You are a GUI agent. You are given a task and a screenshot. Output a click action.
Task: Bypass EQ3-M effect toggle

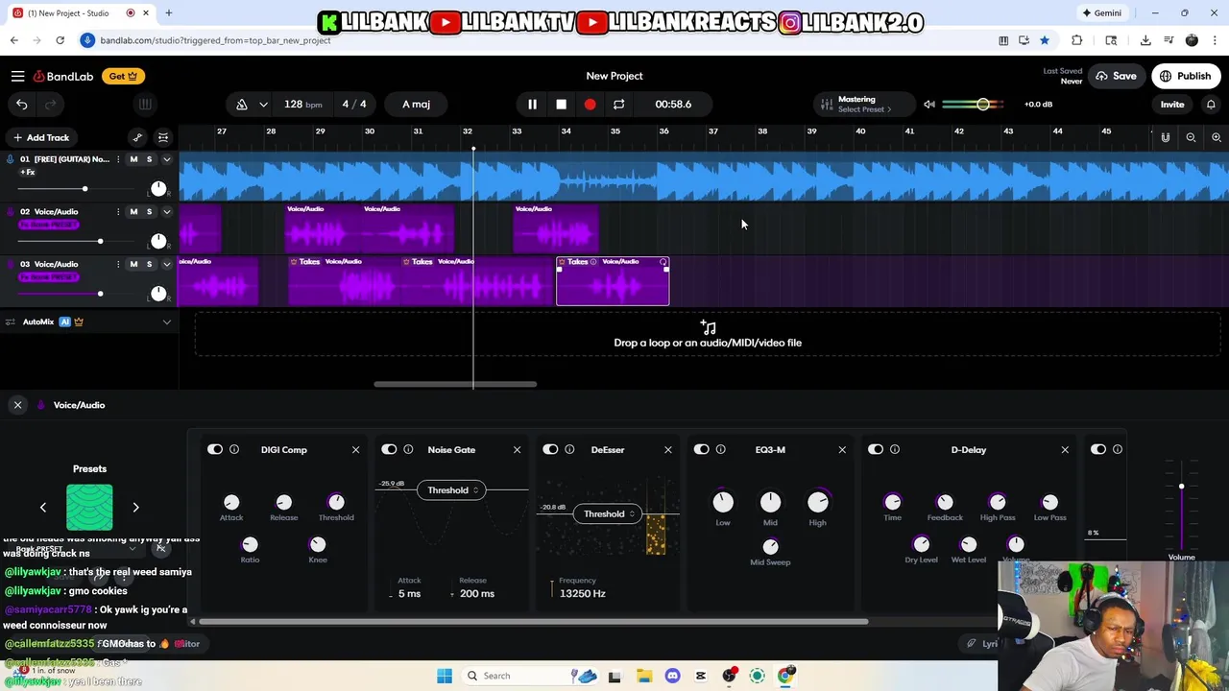(x=702, y=449)
